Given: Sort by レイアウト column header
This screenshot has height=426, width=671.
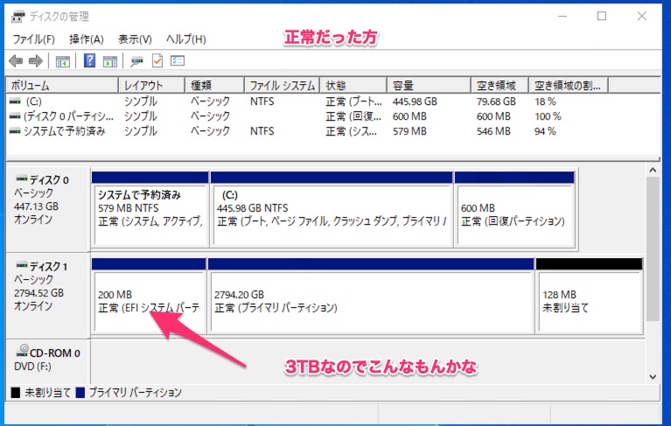Looking at the screenshot, I should coord(151,86).
